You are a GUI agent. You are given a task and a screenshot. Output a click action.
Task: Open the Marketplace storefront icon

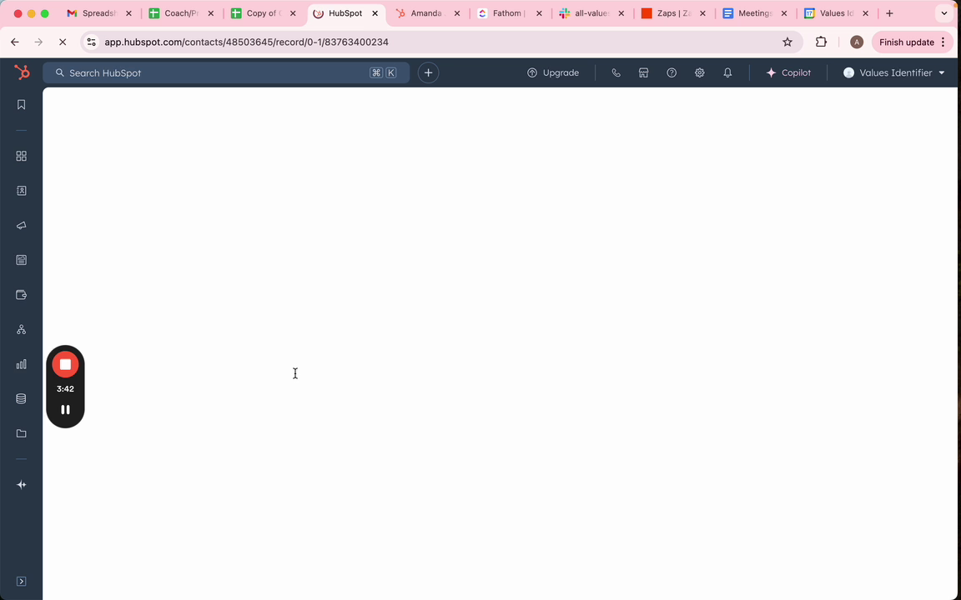click(643, 72)
